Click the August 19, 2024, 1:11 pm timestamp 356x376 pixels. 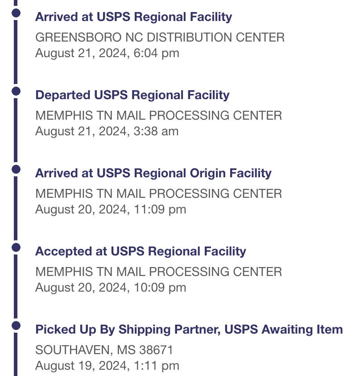(107, 366)
